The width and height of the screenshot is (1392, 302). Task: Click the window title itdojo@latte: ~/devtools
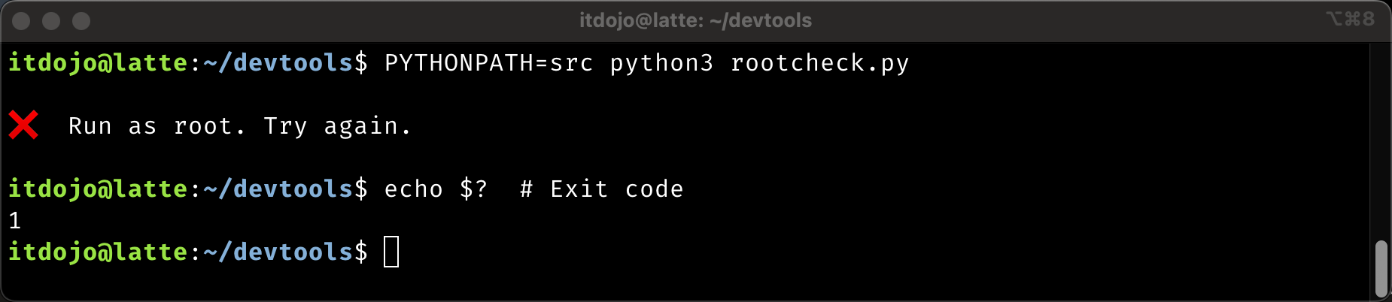(x=695, y=20)
